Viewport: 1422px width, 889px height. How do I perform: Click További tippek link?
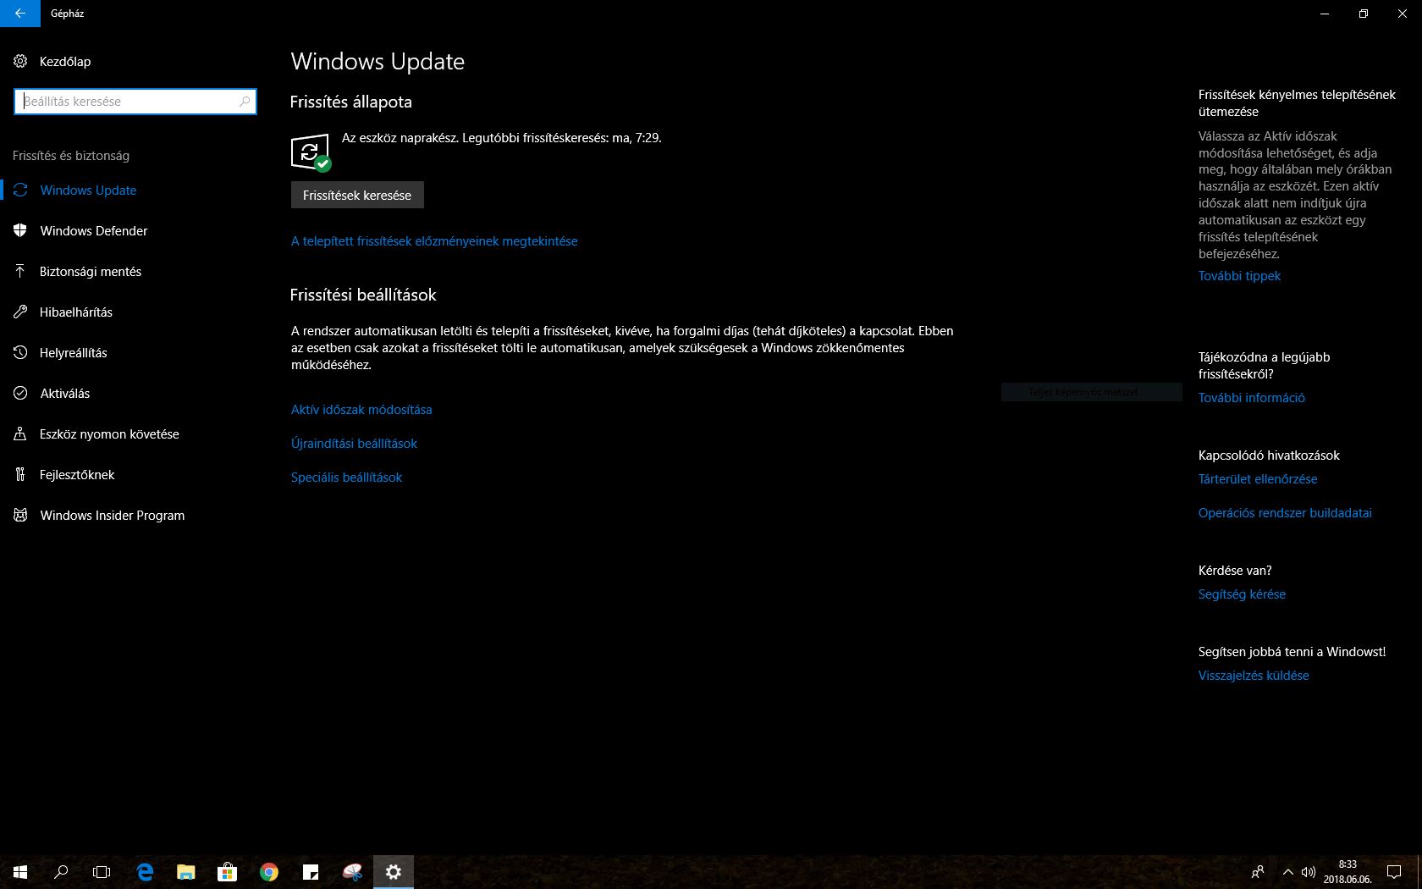[x=1239, y=276]
